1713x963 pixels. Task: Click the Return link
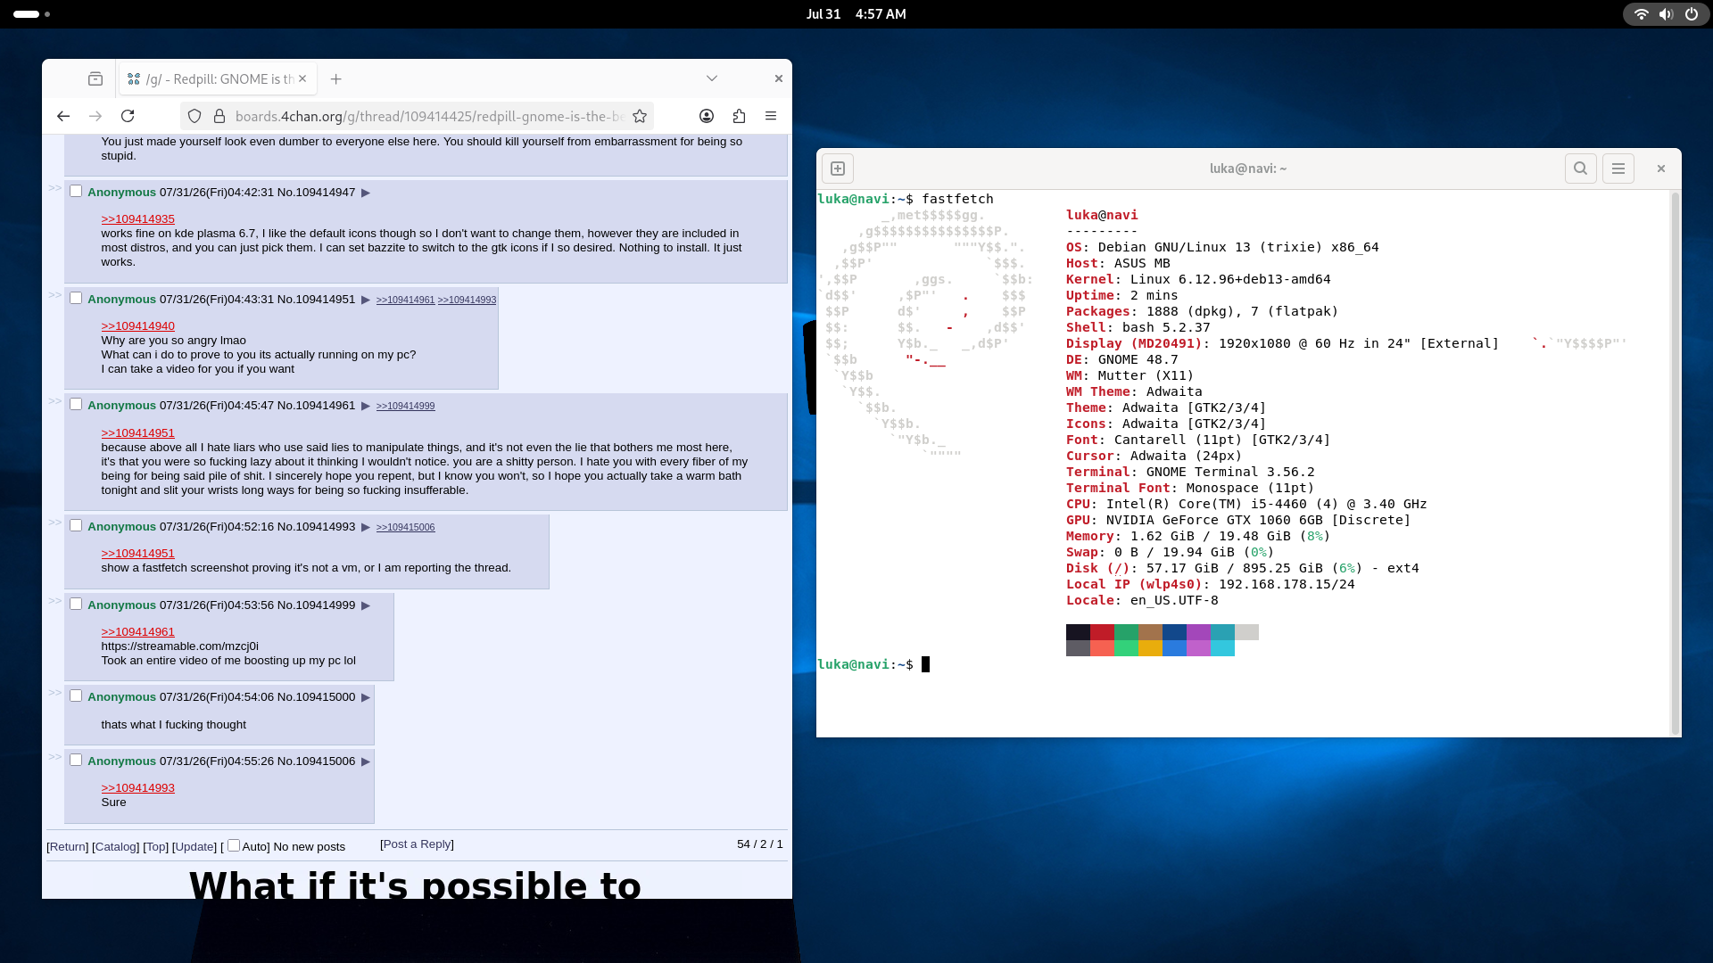(x=68, y=846)
